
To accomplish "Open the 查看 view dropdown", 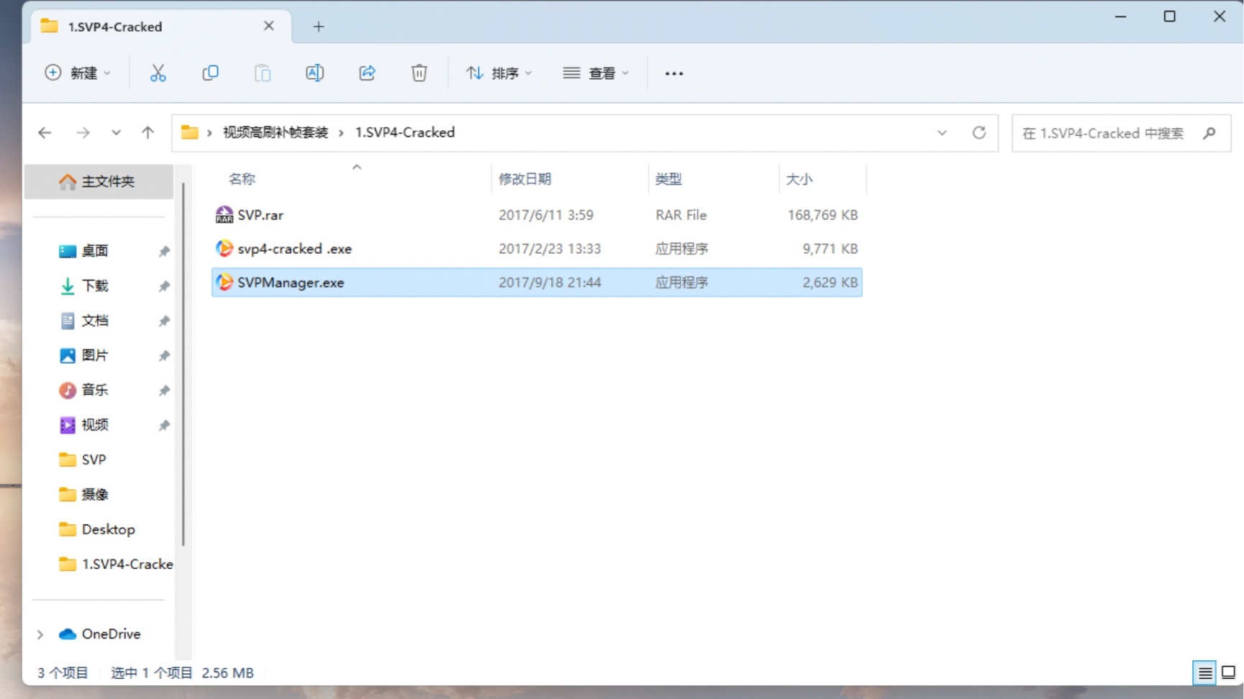I will (596, 73).
